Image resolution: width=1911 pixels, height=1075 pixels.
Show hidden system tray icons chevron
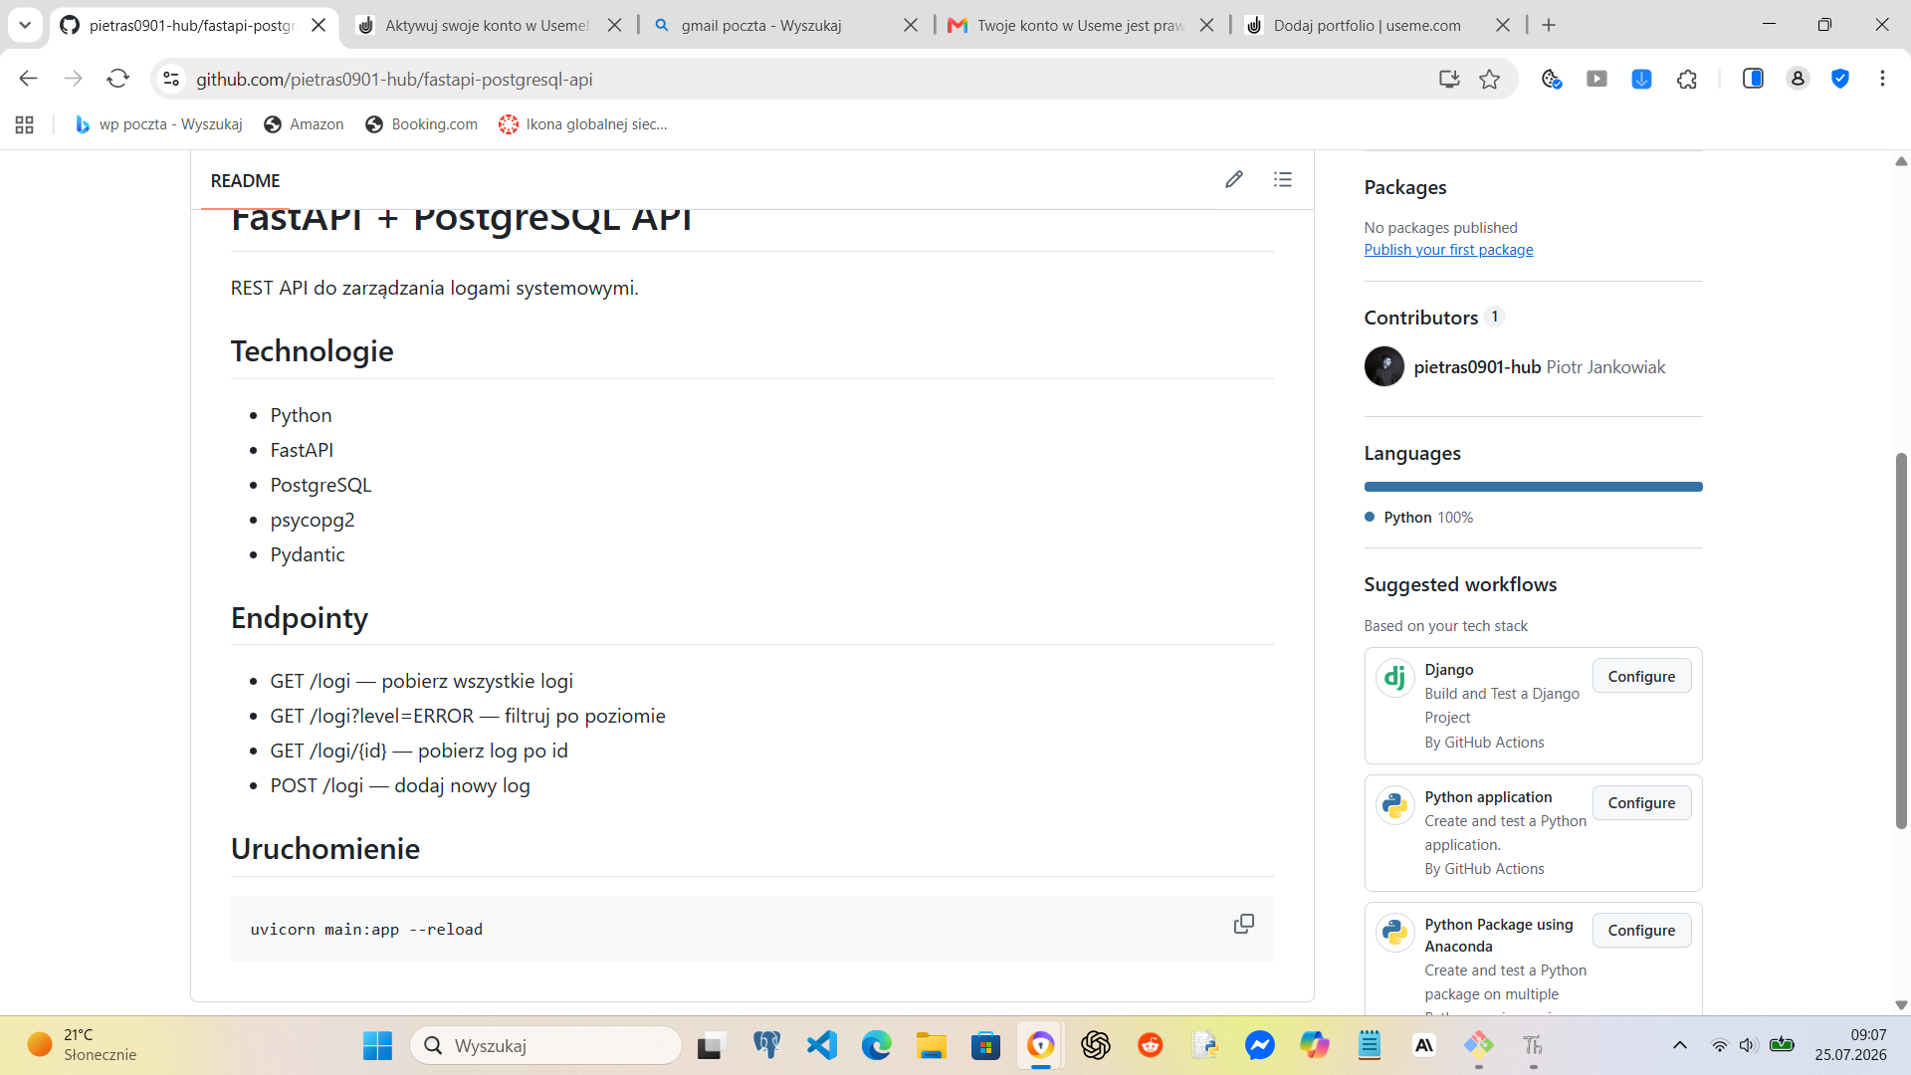pos(1680,1045)
